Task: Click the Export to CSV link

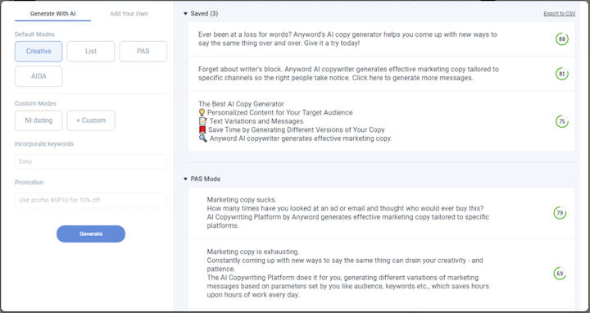Action: pos(559,14)
